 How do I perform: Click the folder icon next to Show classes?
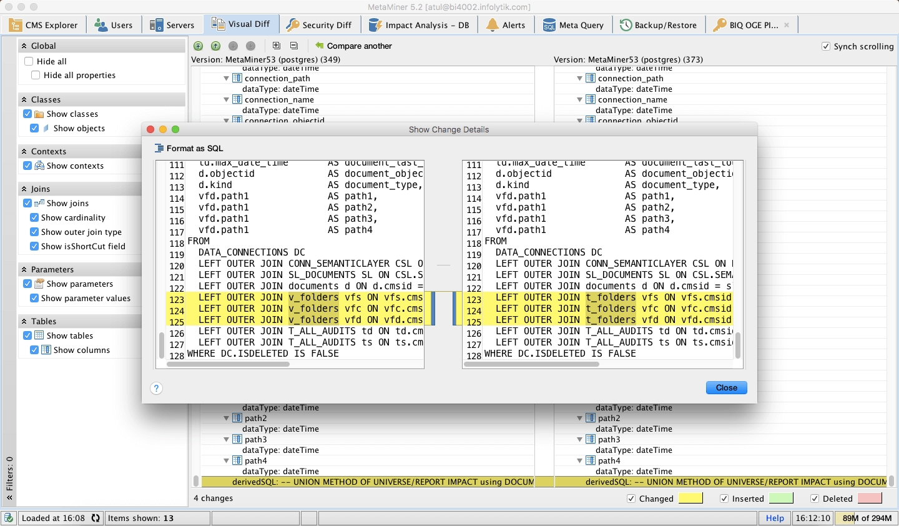[39, 114]
